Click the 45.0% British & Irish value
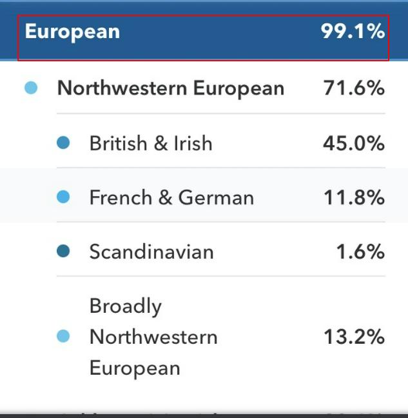Screen dimensions: 408x418 tap(354, 143)
